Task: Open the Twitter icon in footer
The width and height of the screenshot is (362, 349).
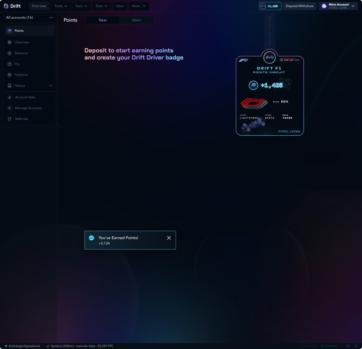Action: pyautogui.click(x=356, y=346)
